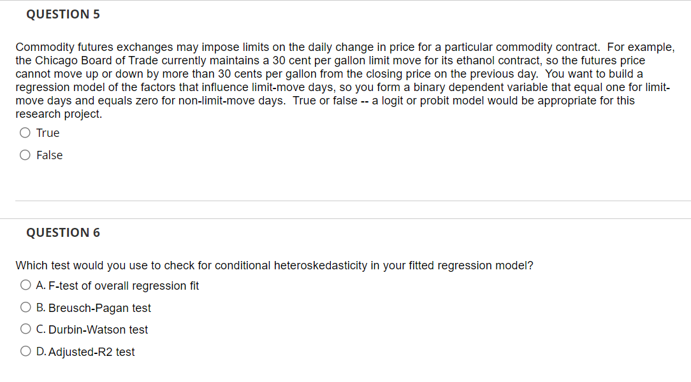Click the QUESTION 6 heading
The height and width of the screenshot is (382, 691).
63,232
